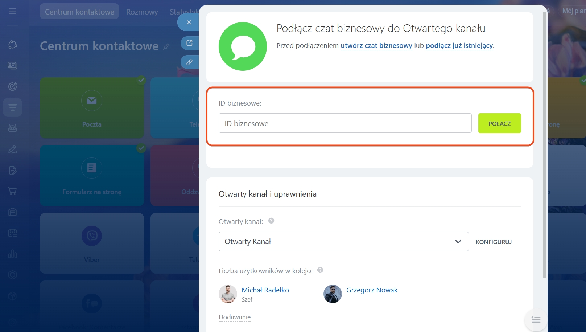Open the Formularz na stronę card
Screen dimensions: 586x332
[x=92, y=176]
